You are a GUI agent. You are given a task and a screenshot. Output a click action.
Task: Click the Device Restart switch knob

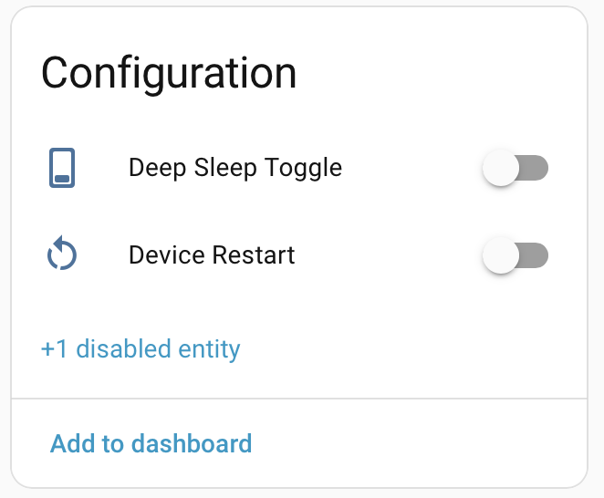point(500,255)
